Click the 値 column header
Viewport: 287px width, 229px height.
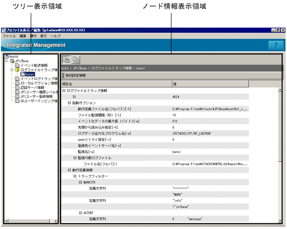tap(210, 84)
